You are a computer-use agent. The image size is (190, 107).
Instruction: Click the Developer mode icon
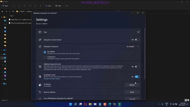40,77
